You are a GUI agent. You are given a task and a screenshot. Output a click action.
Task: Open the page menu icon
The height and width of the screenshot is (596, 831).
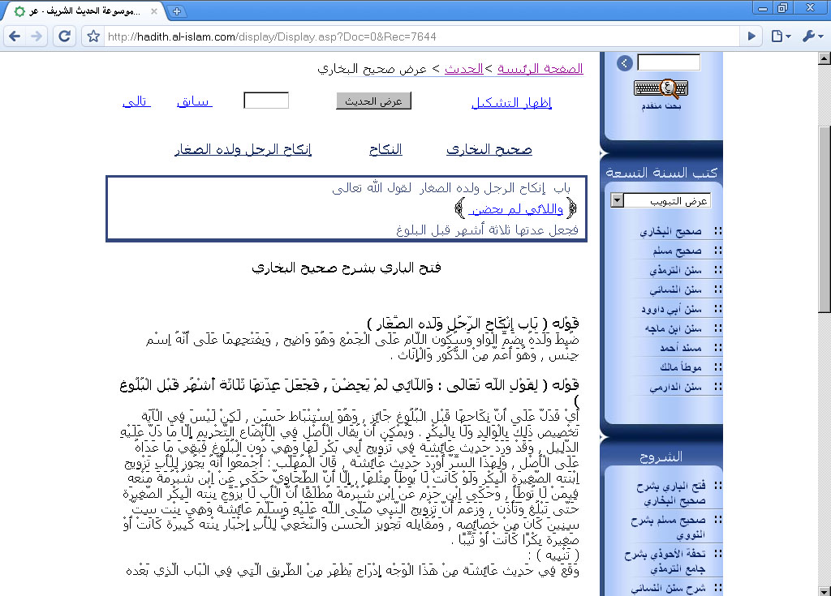[780, 36]
